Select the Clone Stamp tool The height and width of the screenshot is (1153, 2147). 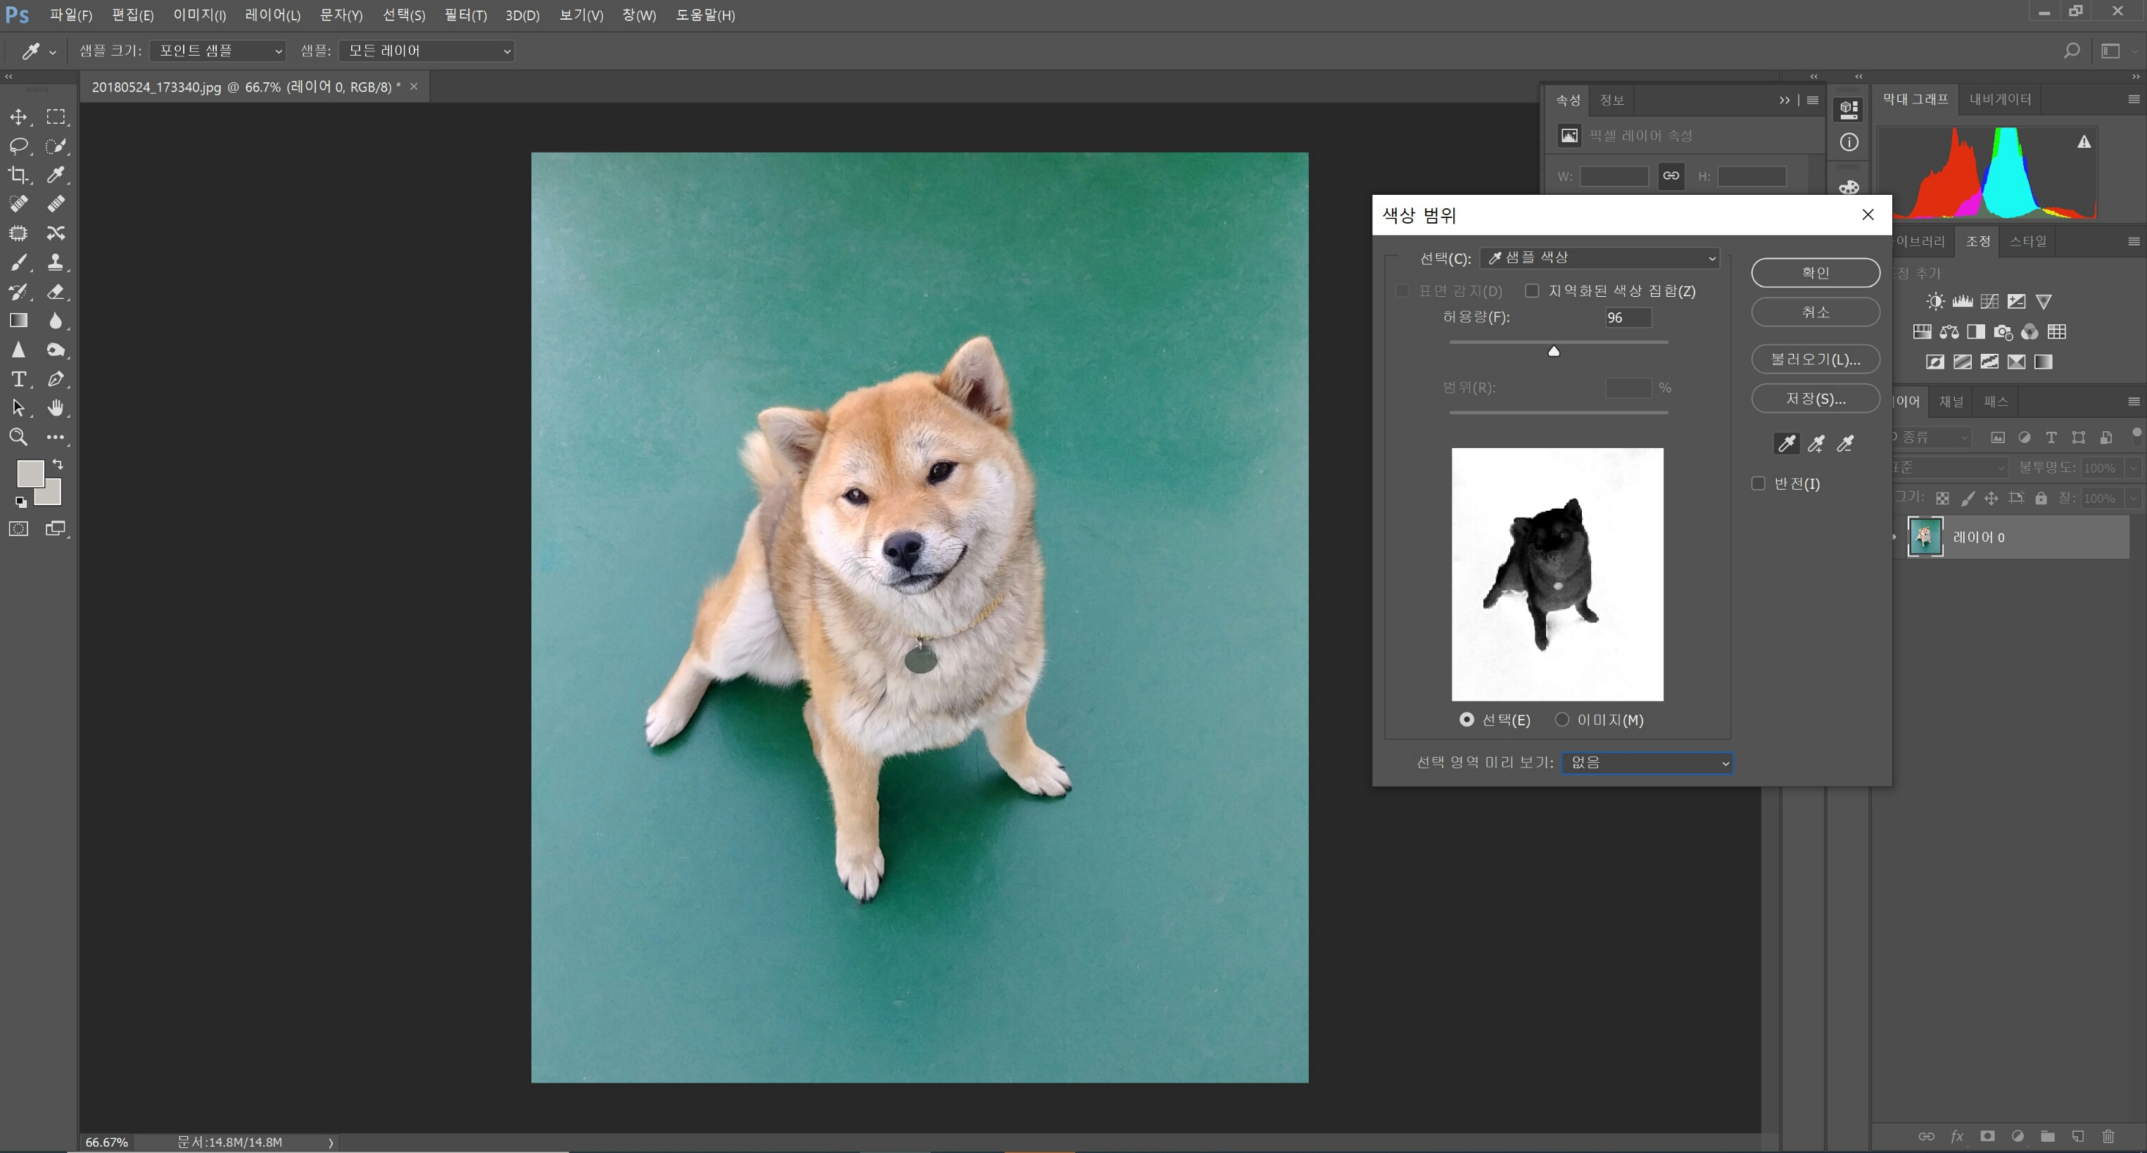pos(56,262)
